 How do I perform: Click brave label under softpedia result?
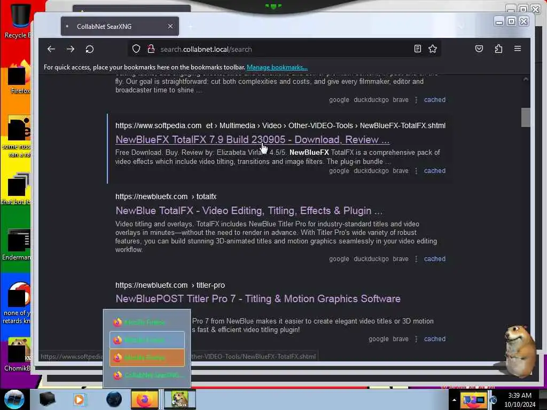pos(401,171)
